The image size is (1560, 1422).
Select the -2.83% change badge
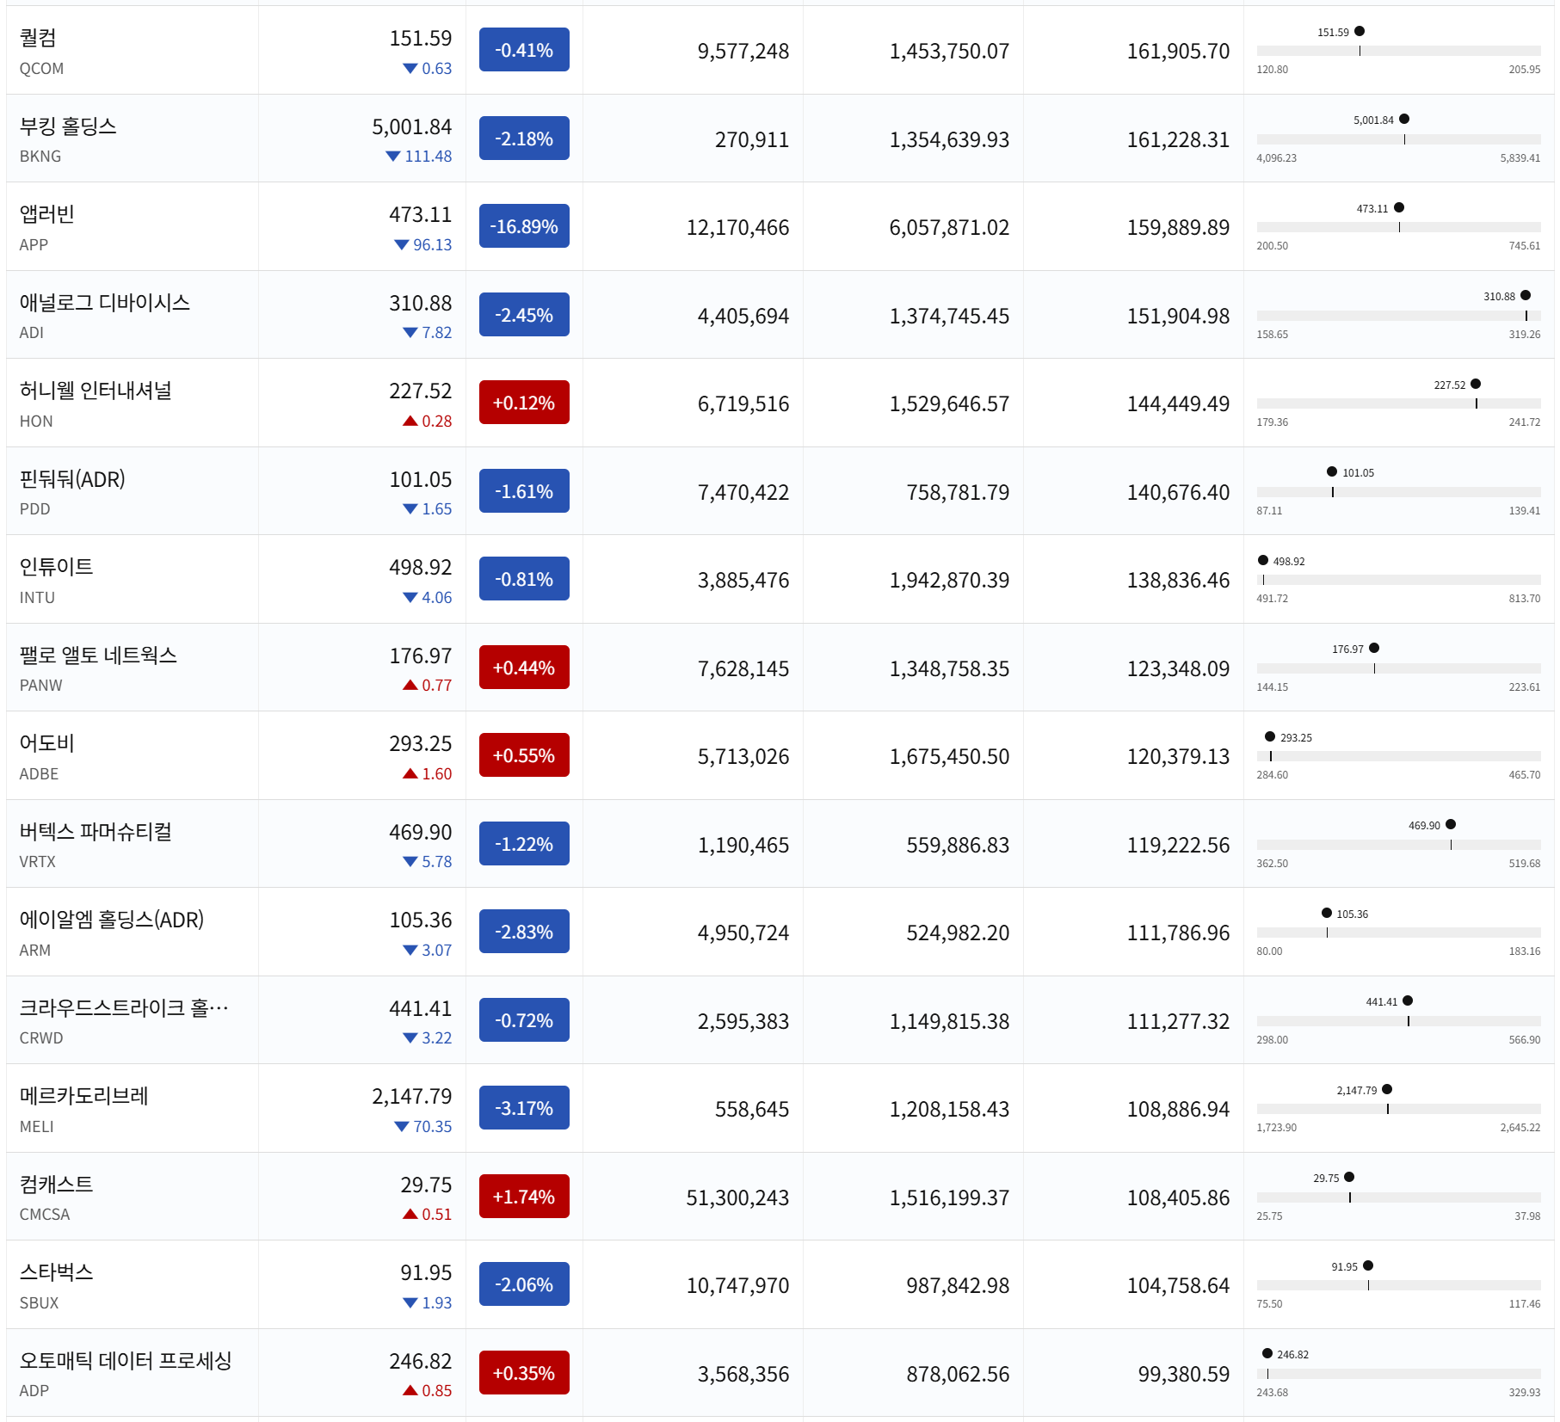pyautogui.click(x=524, y=932)
